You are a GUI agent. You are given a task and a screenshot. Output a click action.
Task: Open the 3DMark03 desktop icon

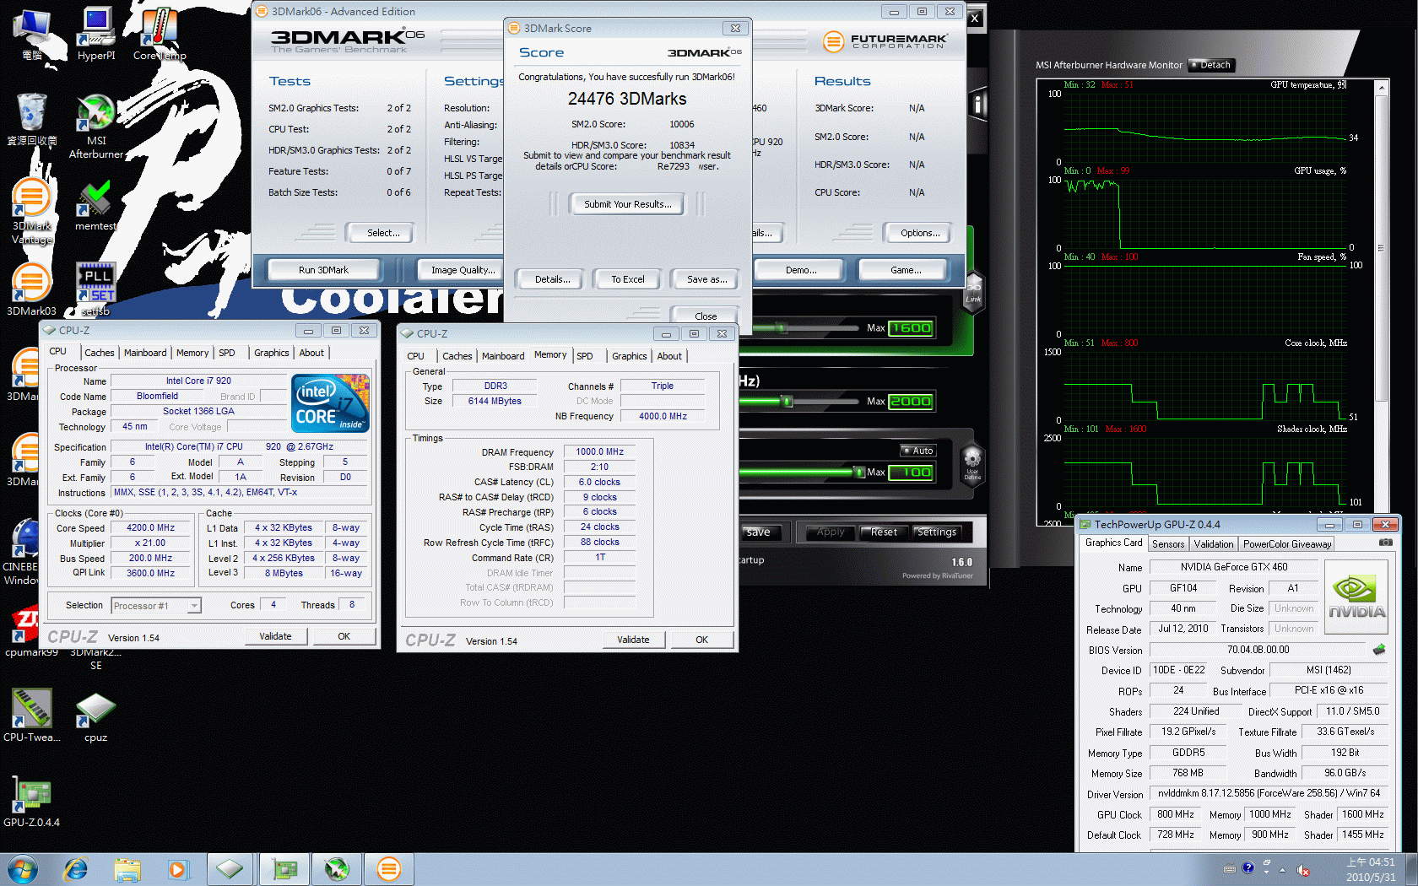[x=32, y=289]
